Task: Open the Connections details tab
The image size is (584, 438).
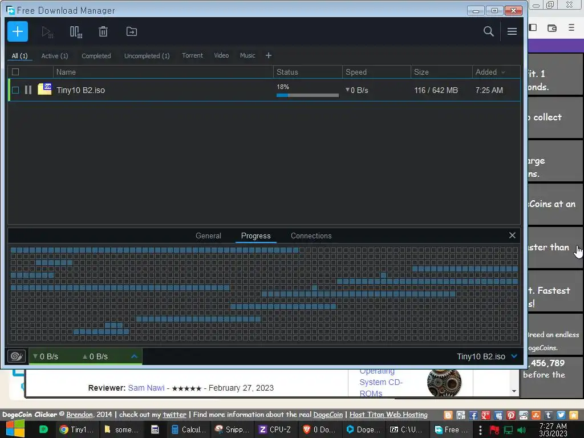Action: [311, 236]
